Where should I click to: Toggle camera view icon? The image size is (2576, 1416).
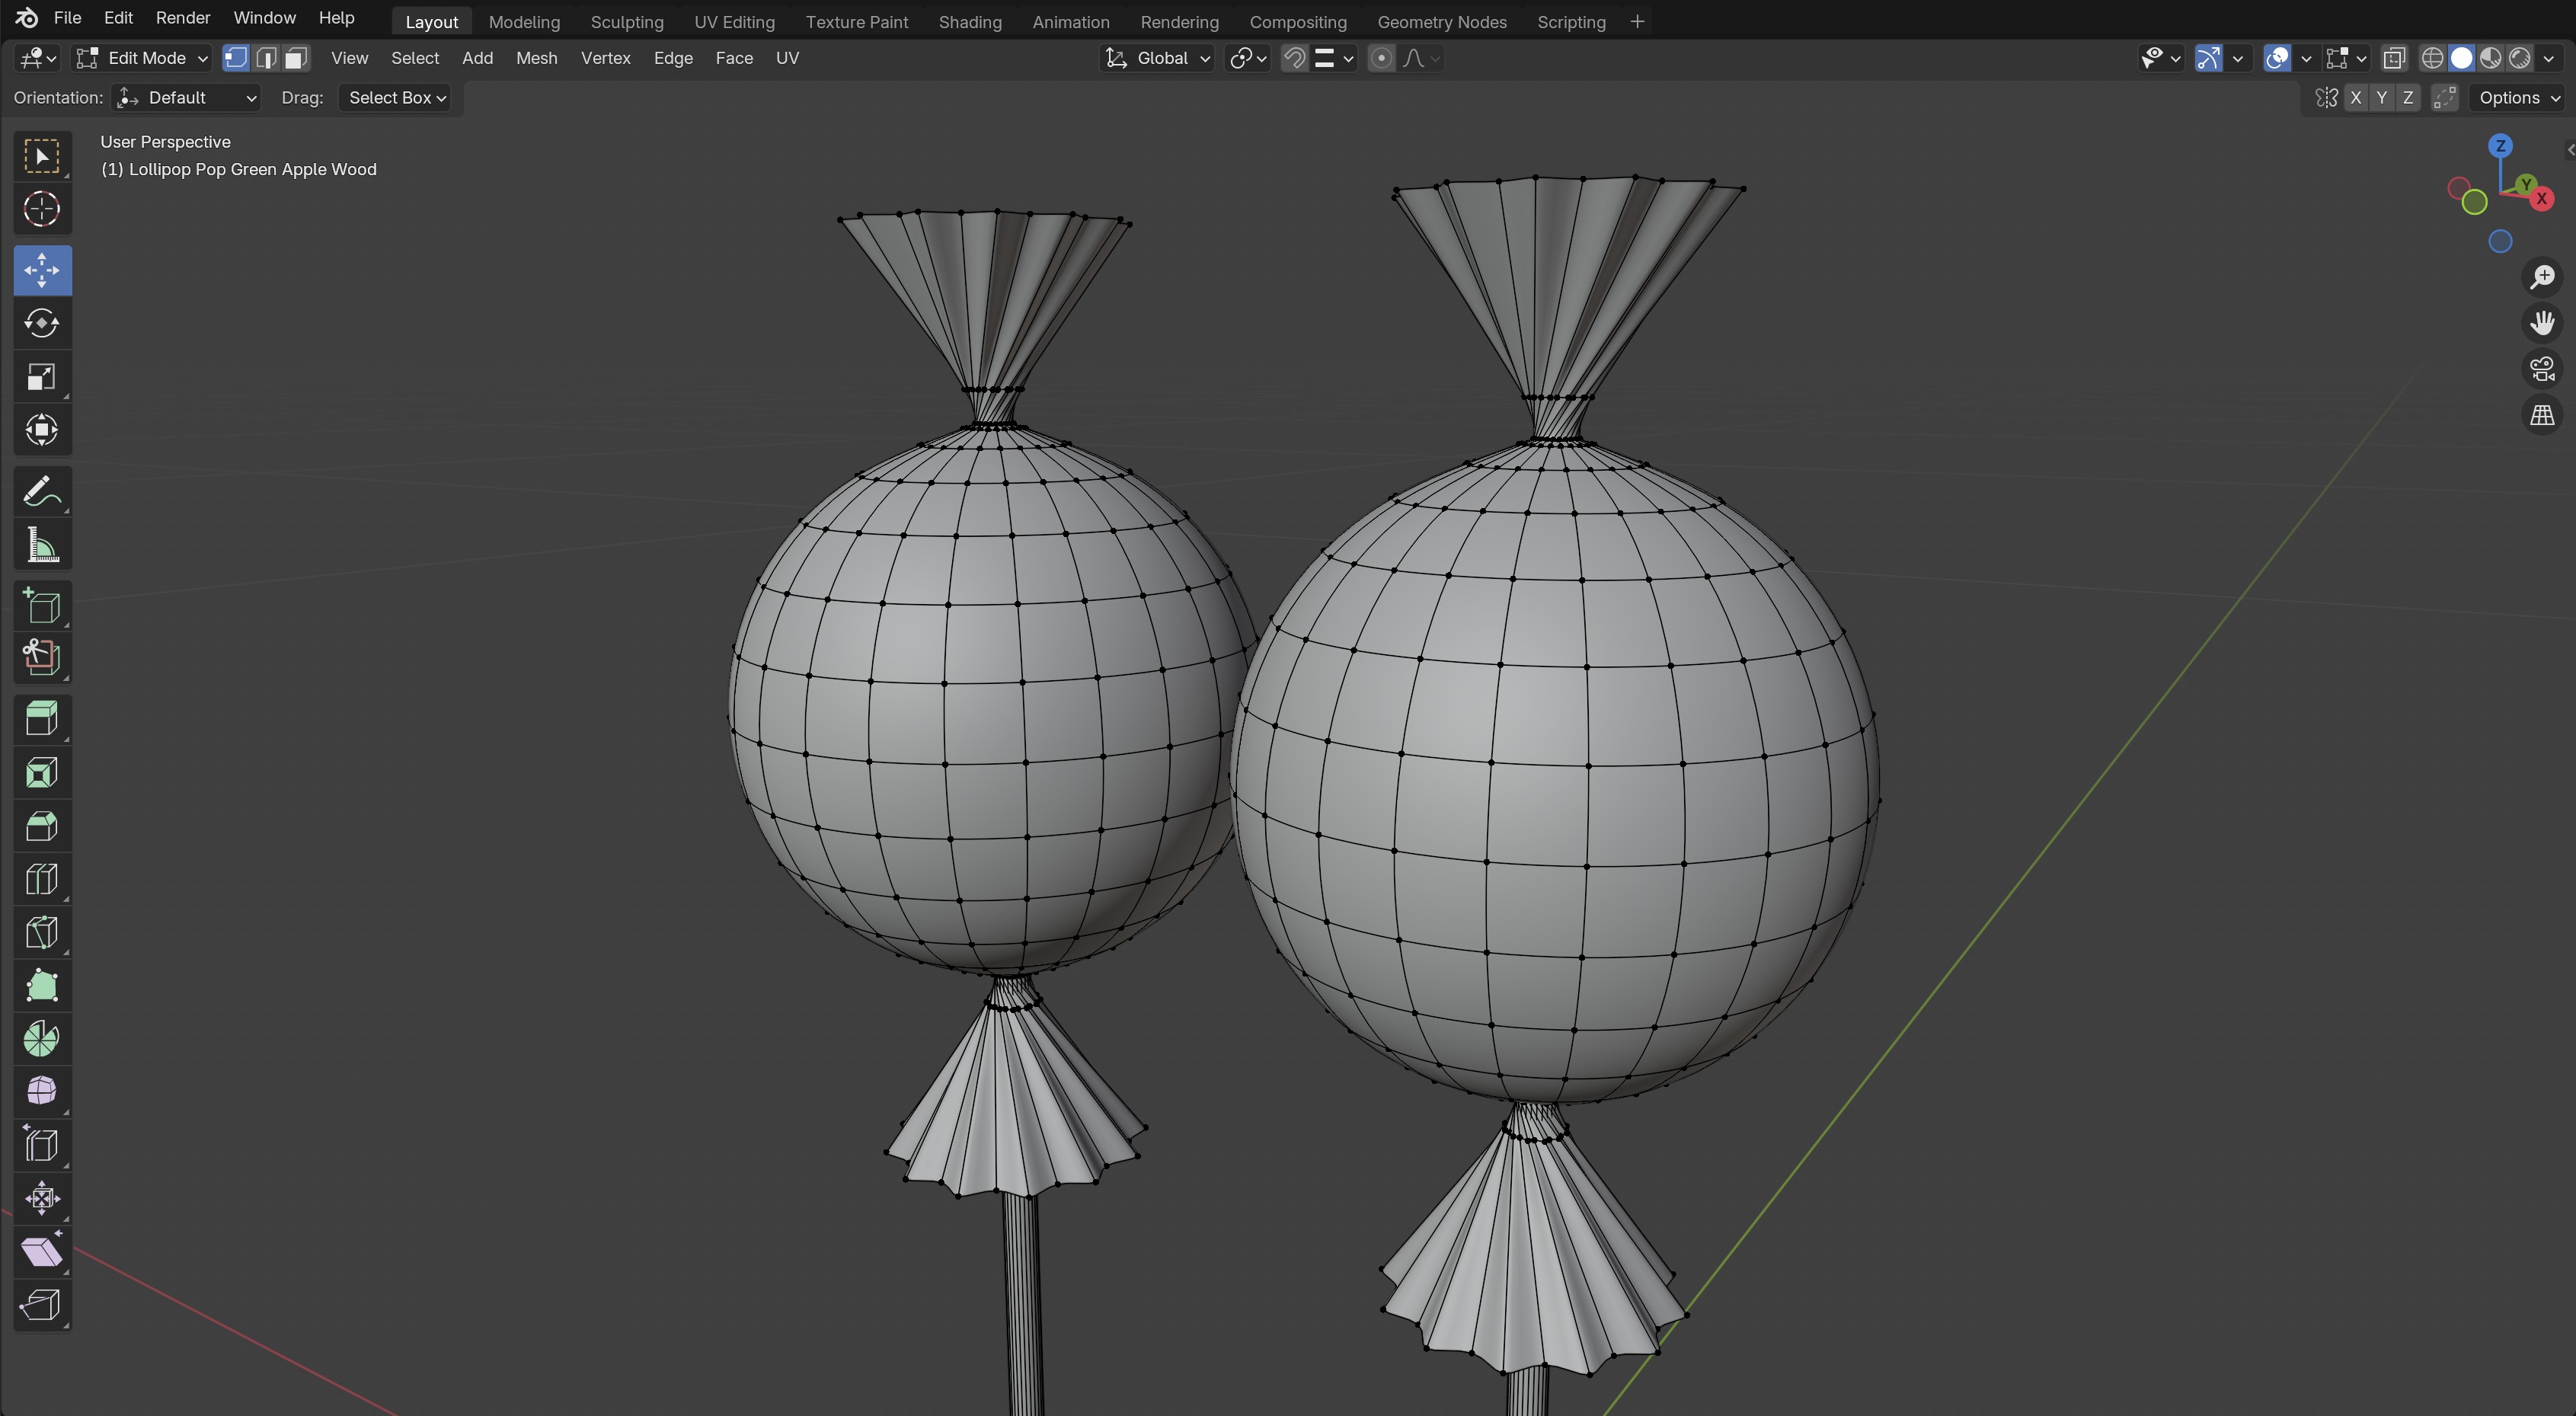pos(2542,369)
